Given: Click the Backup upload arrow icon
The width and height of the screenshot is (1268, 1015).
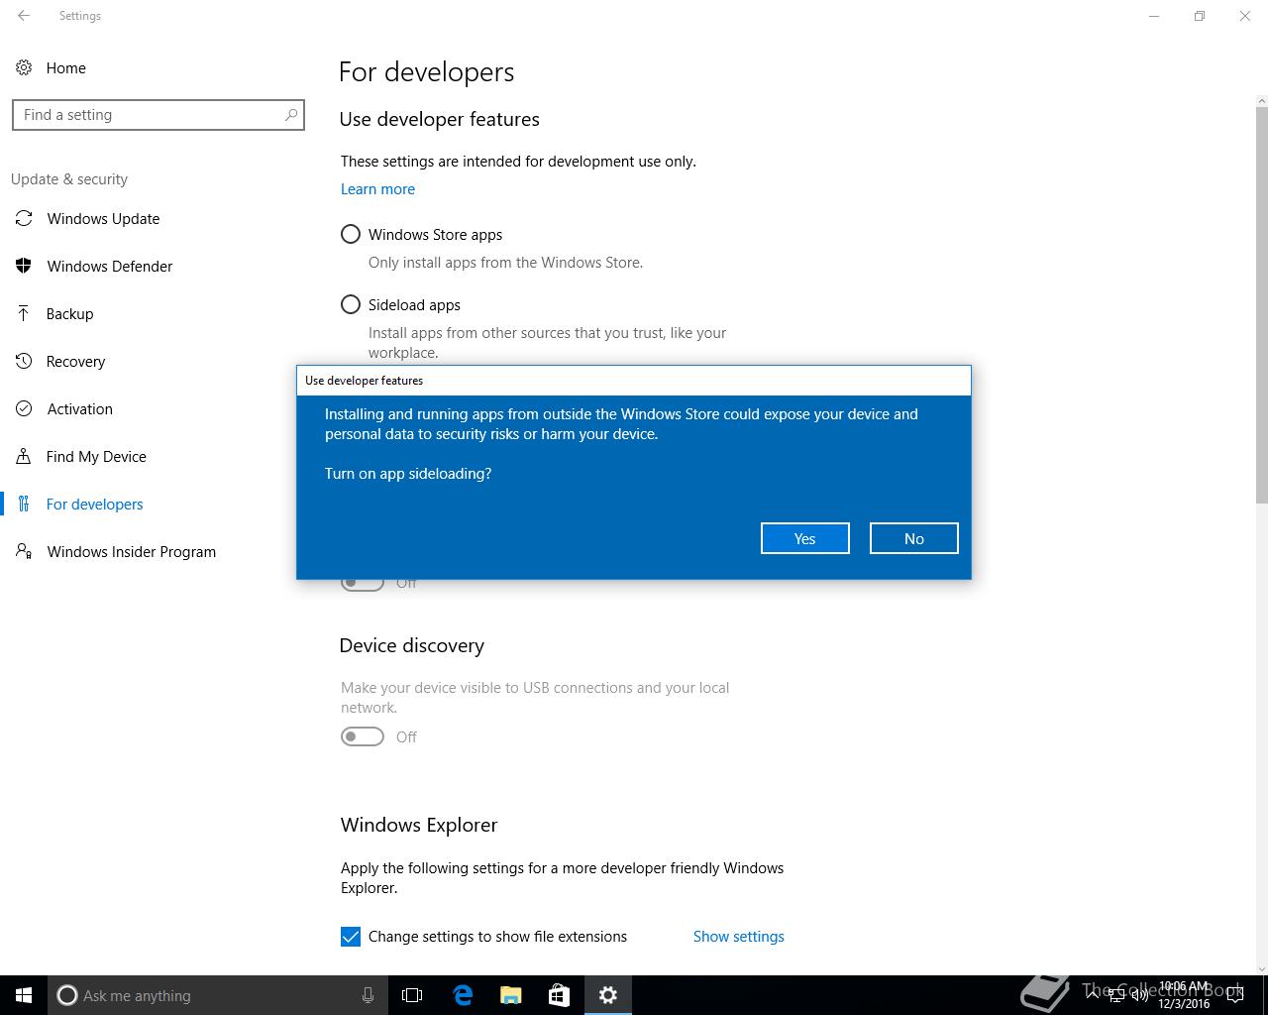Looking at the screenshot, I should coord(24,314).
